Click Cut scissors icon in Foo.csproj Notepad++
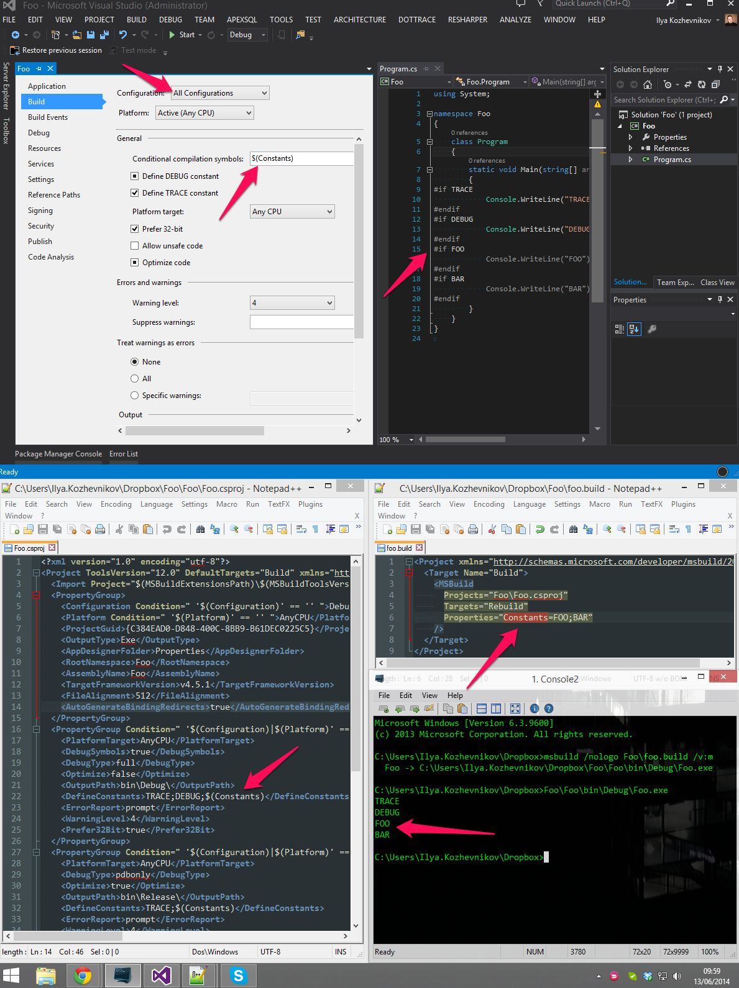739x988 pixels. [x=119, y=529]
